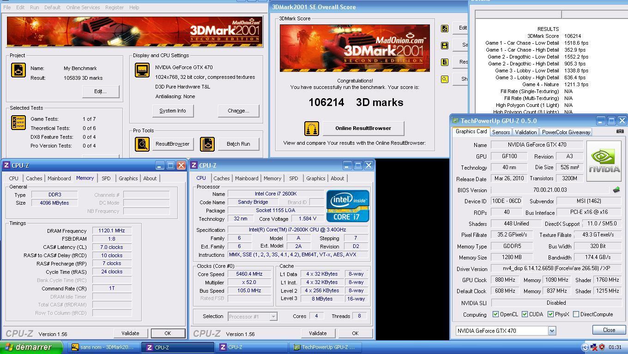
Task: Click the Close button in GPU-Z
Action: click(x=609, y=330)
